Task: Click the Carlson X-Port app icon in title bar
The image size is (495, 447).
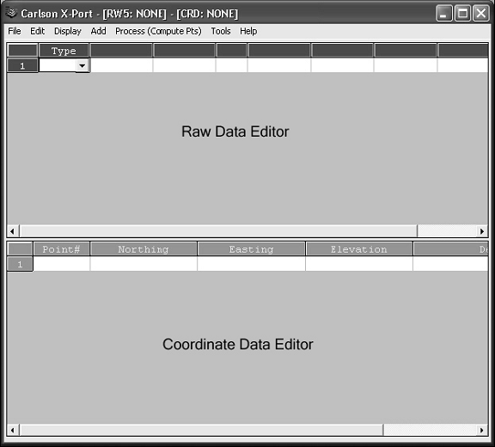Action: [11, 13]
